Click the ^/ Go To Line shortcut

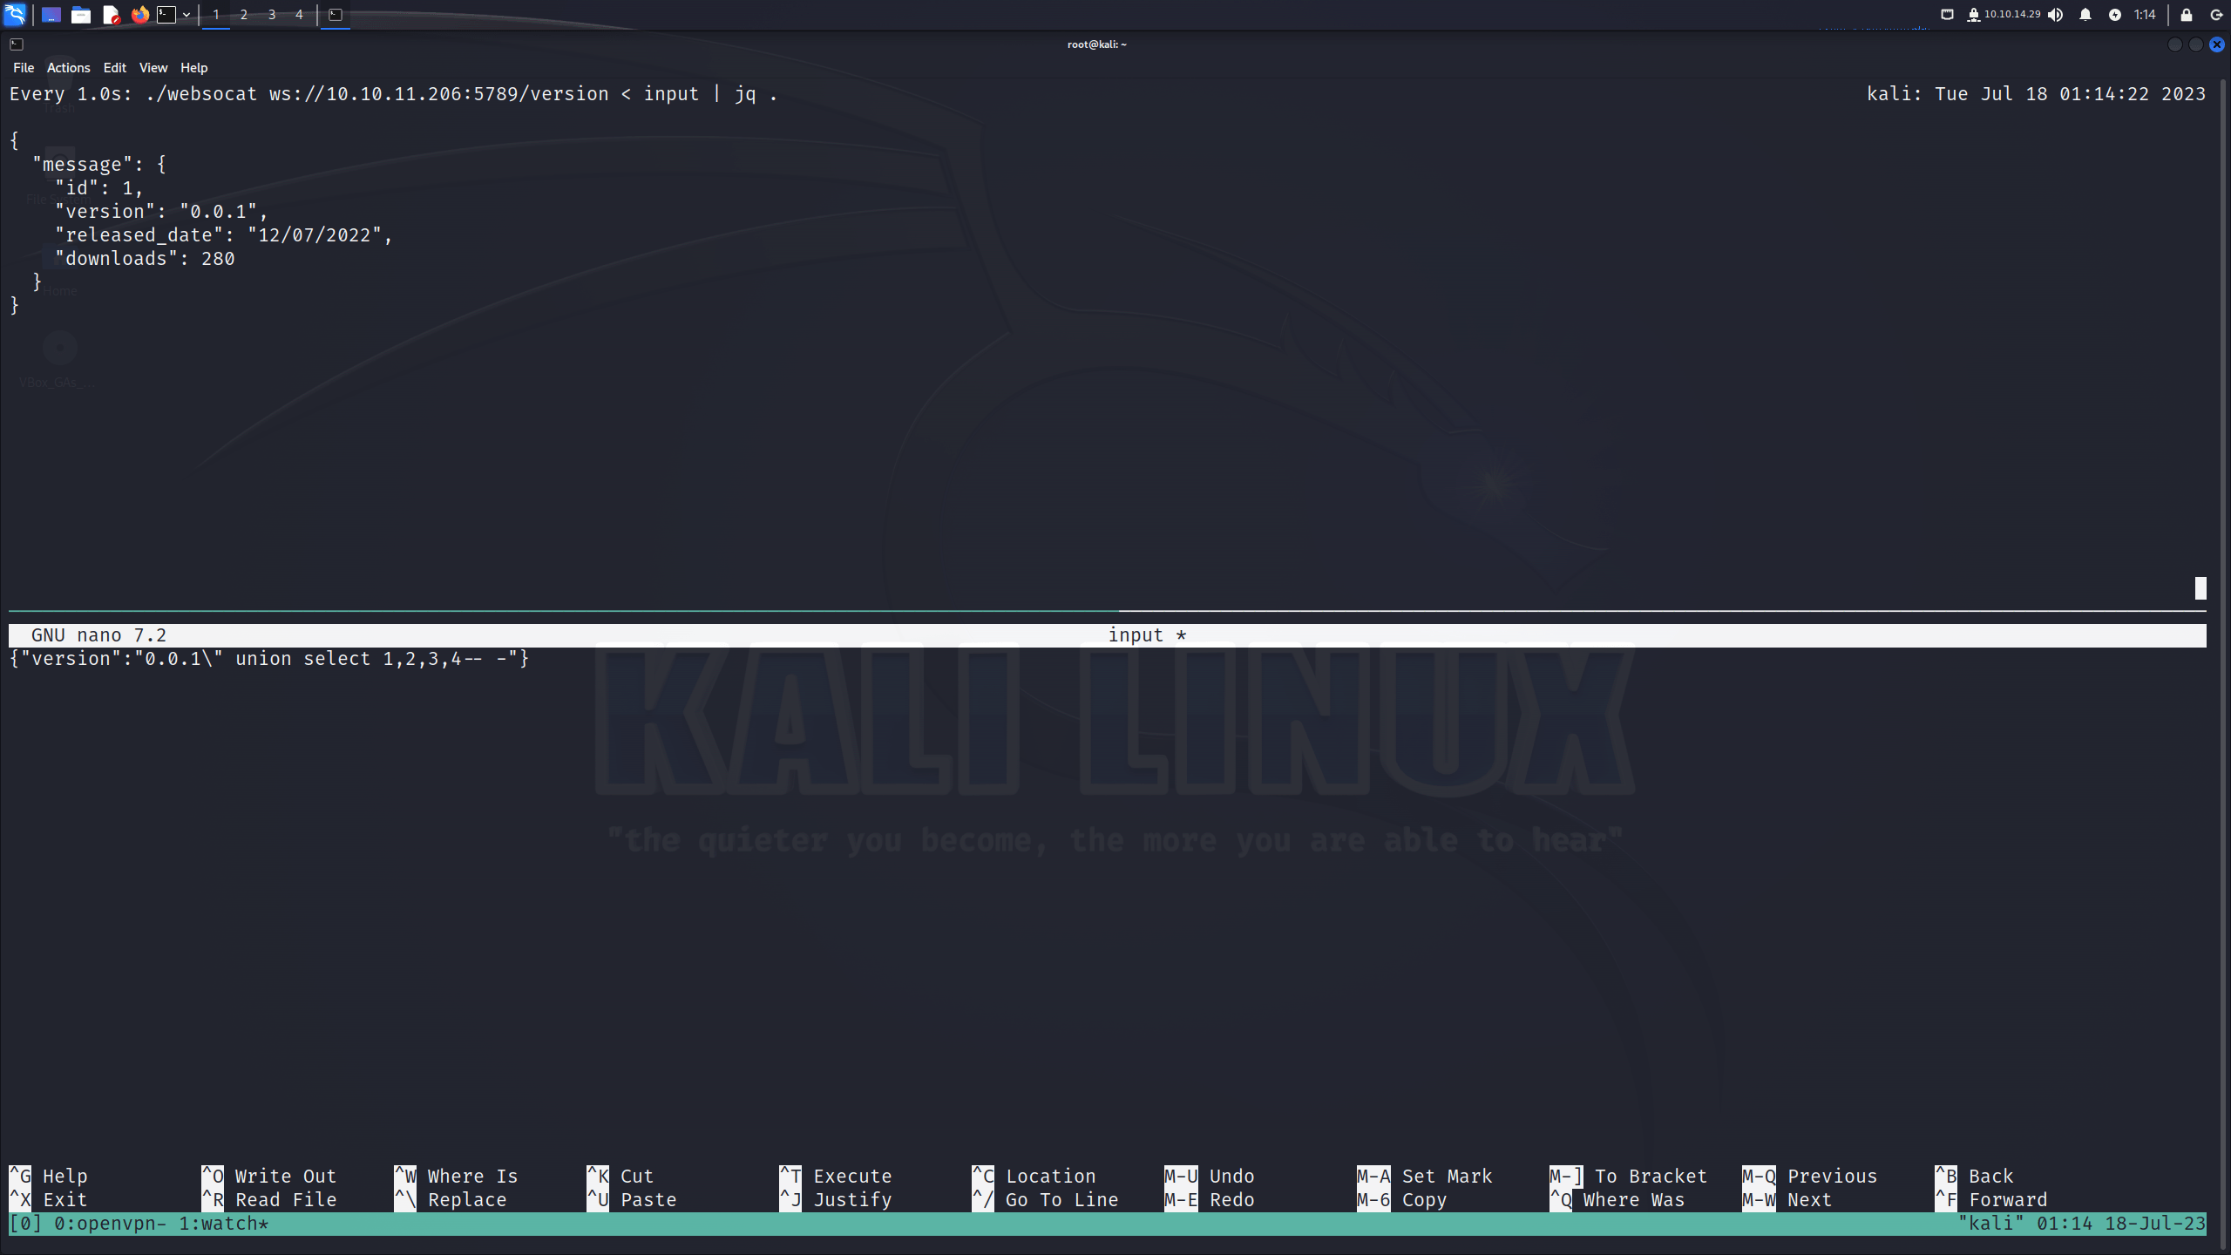coord(1045,1200)
